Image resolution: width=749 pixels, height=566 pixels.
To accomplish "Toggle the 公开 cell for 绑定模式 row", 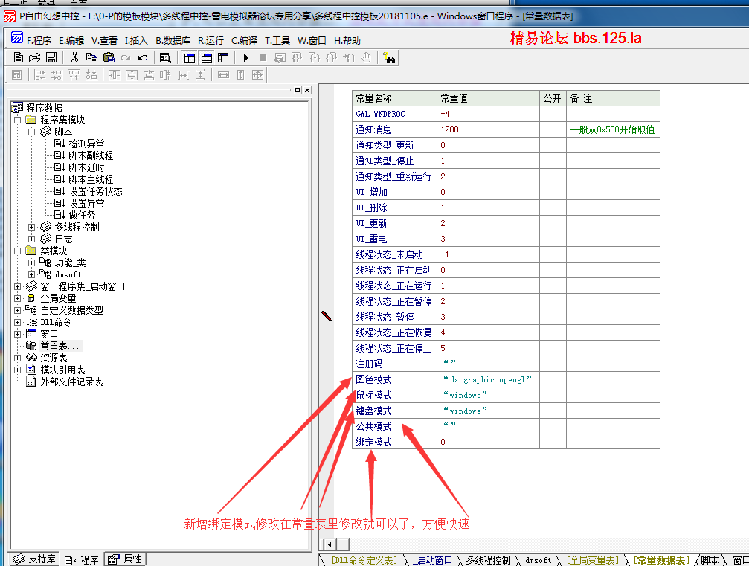I will [553, 442].
